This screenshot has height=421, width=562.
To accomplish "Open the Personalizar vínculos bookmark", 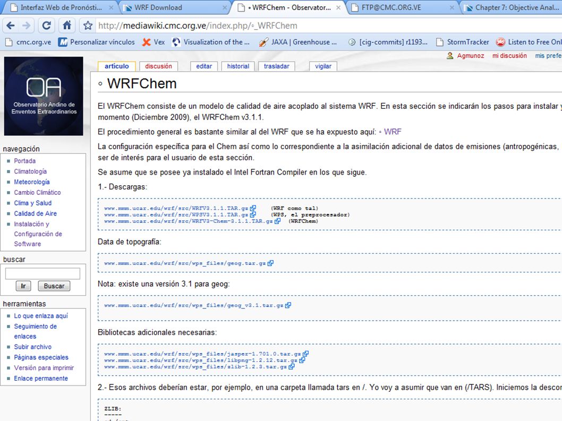I will pos(97,42).
